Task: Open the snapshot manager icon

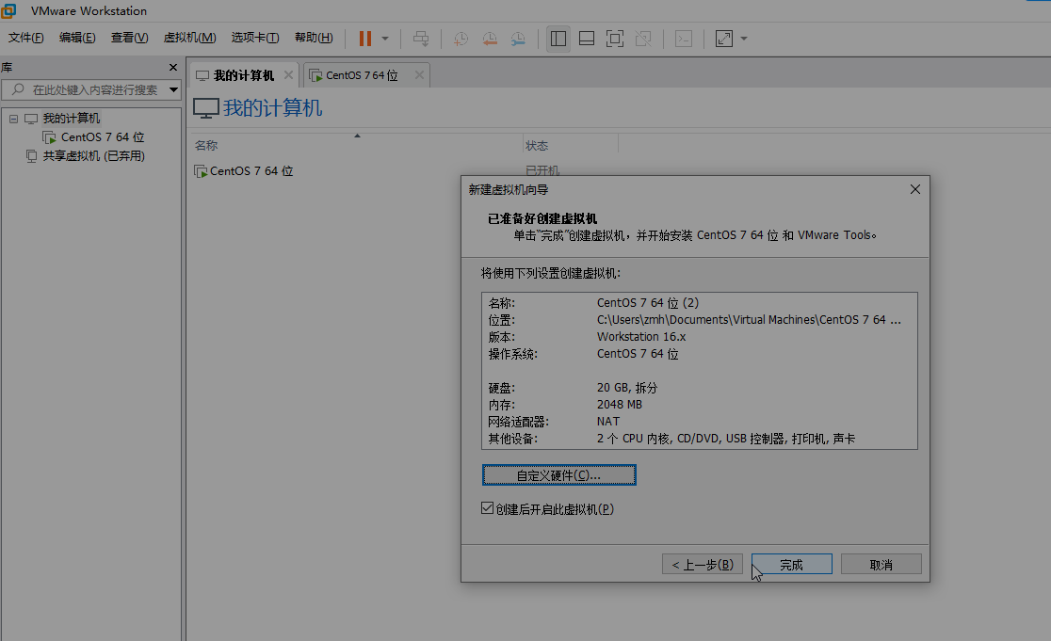Action: [x=518, y=39]
